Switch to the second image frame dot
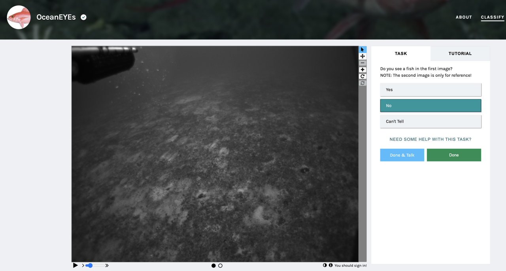 coord(220,265)
